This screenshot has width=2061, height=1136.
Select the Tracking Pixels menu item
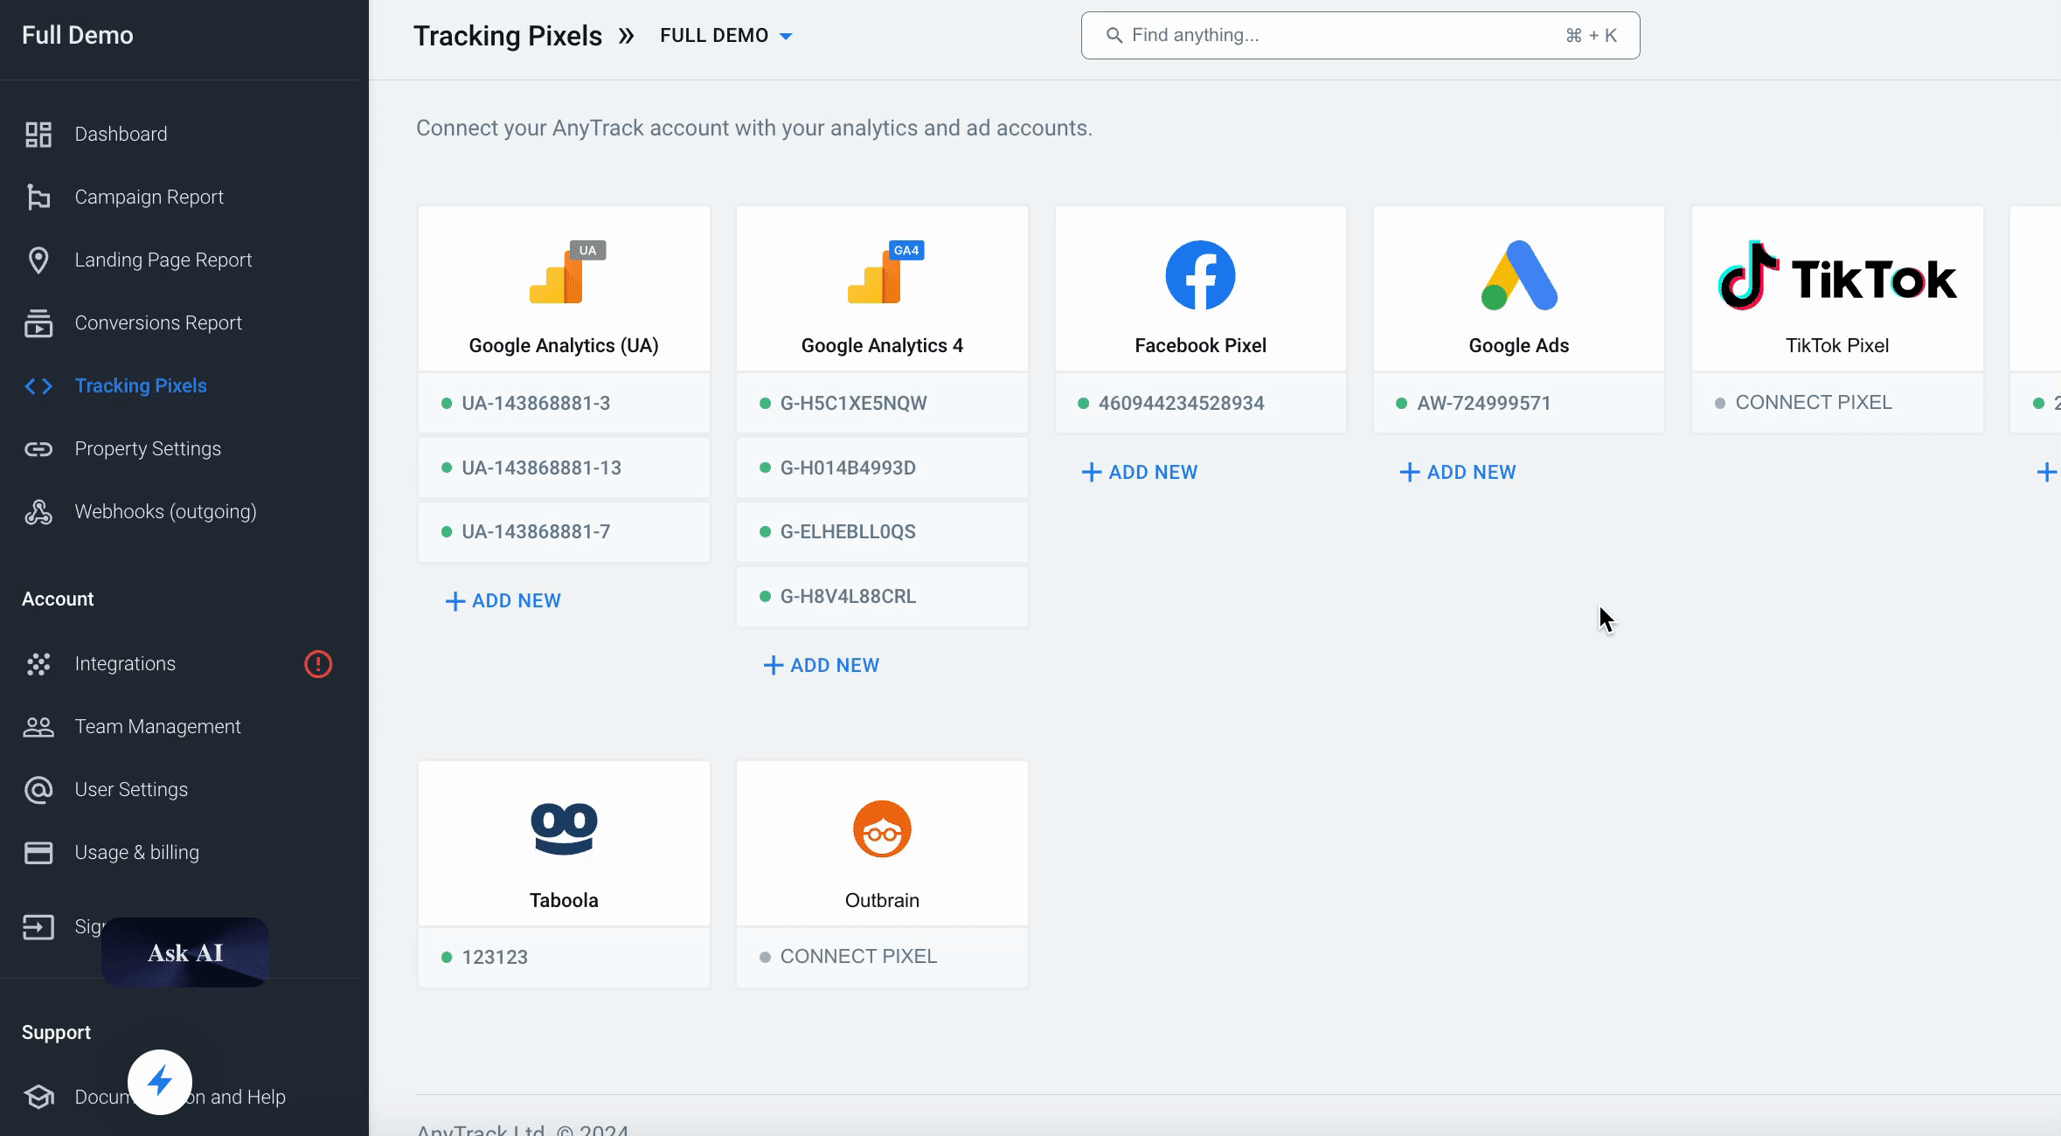point(142,384)
